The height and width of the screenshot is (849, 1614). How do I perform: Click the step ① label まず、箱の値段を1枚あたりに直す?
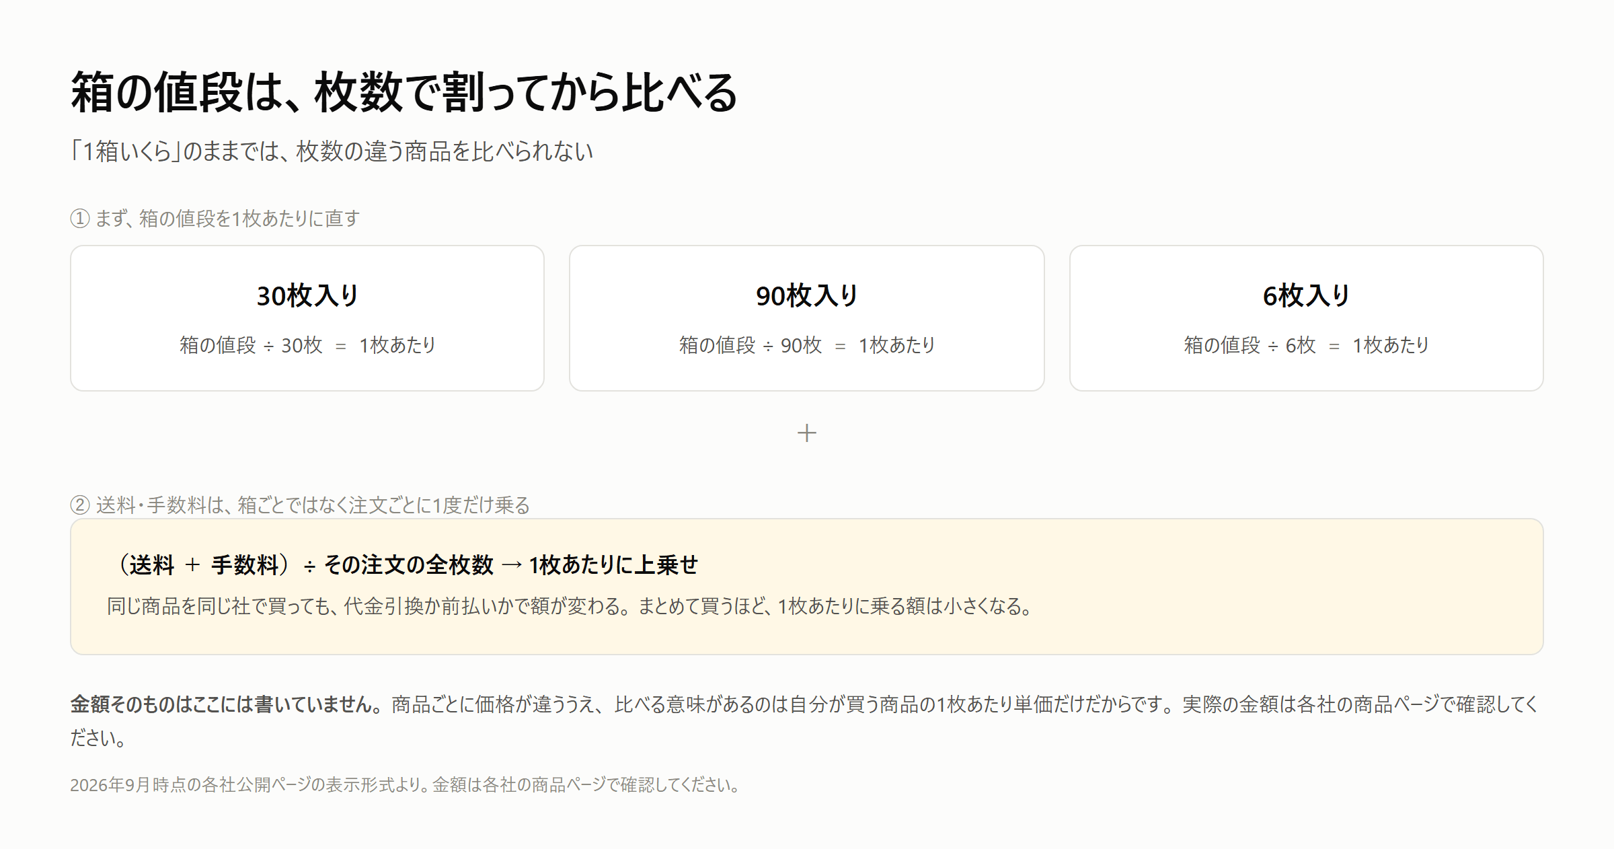tap(215, 219)
